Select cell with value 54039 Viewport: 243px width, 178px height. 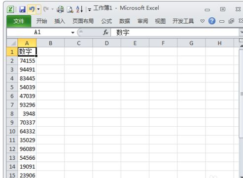[27, 87]
